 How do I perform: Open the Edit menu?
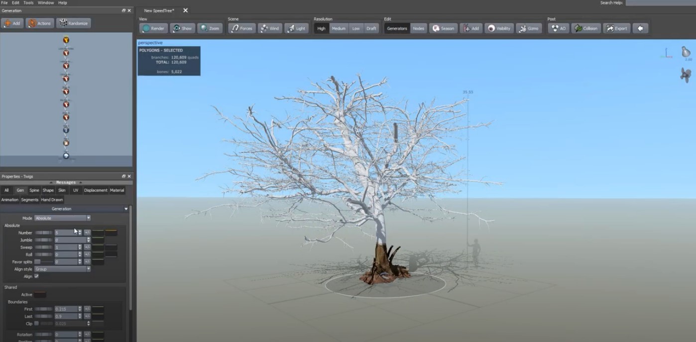click(15, 3)
